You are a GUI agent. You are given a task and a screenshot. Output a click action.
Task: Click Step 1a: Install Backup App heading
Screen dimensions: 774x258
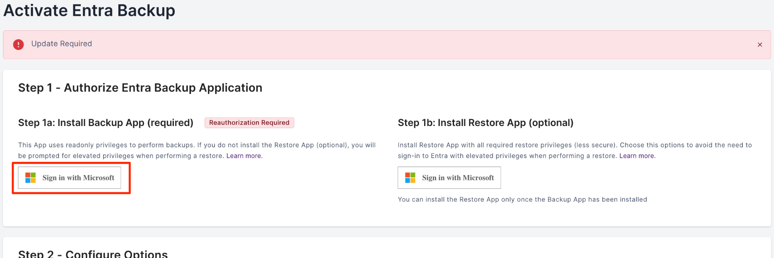click(x=106, y=123)
